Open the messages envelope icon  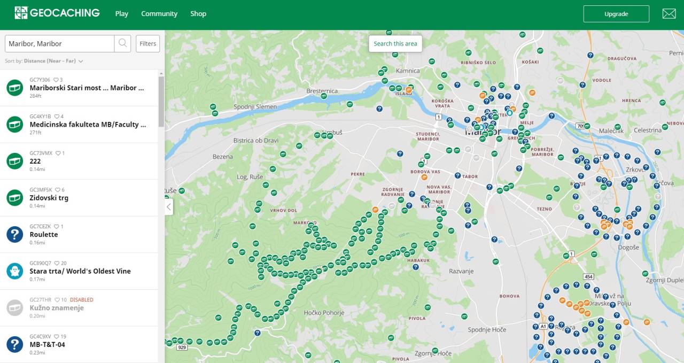click(x=669, y=14)
